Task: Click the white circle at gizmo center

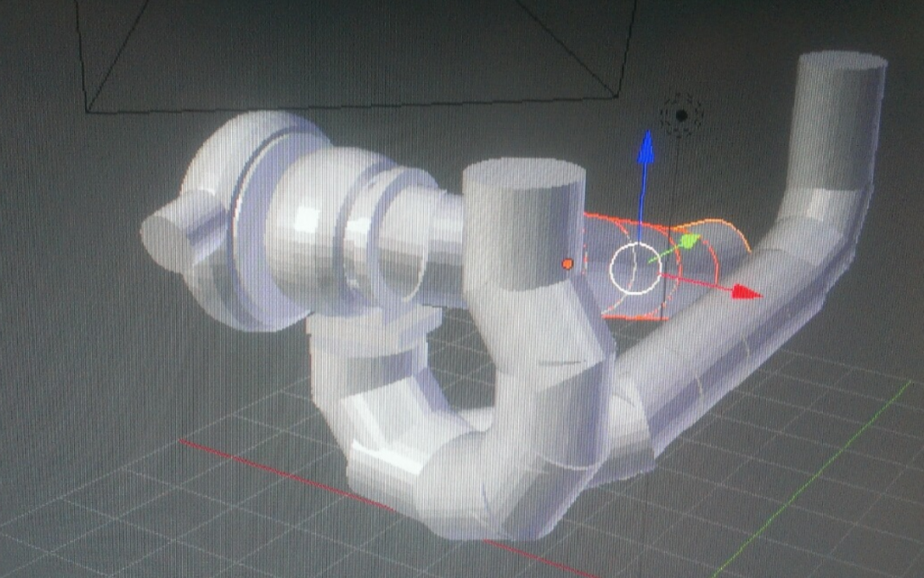Action: [x=635, y=268]
